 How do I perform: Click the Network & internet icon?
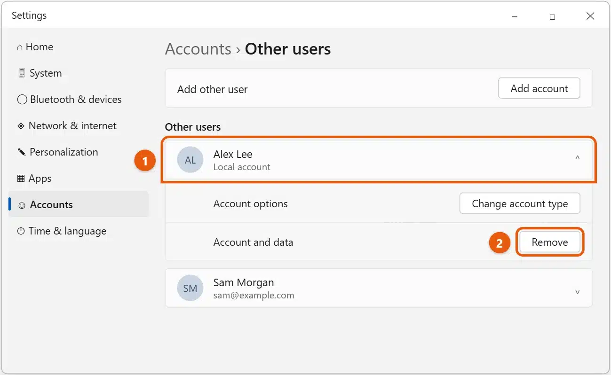(21, 126)
